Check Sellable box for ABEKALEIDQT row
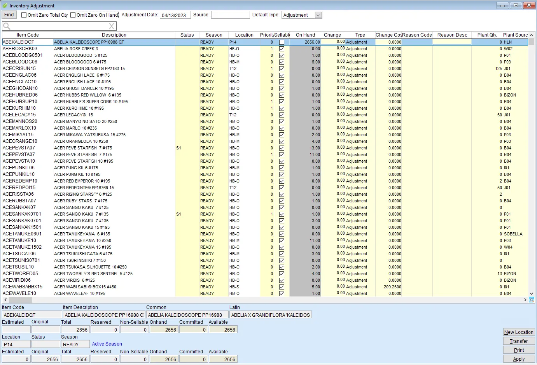 [282, 42]
